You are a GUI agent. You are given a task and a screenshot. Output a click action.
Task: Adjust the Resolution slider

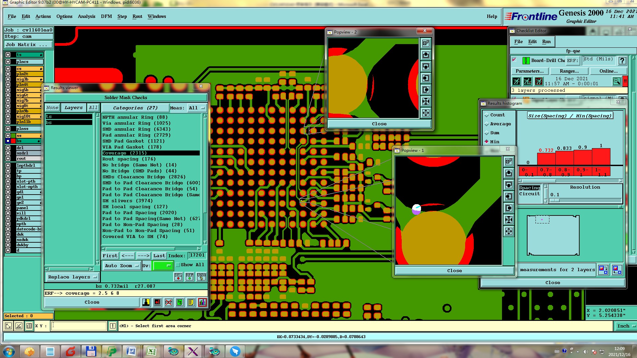(x=555, y=201)
